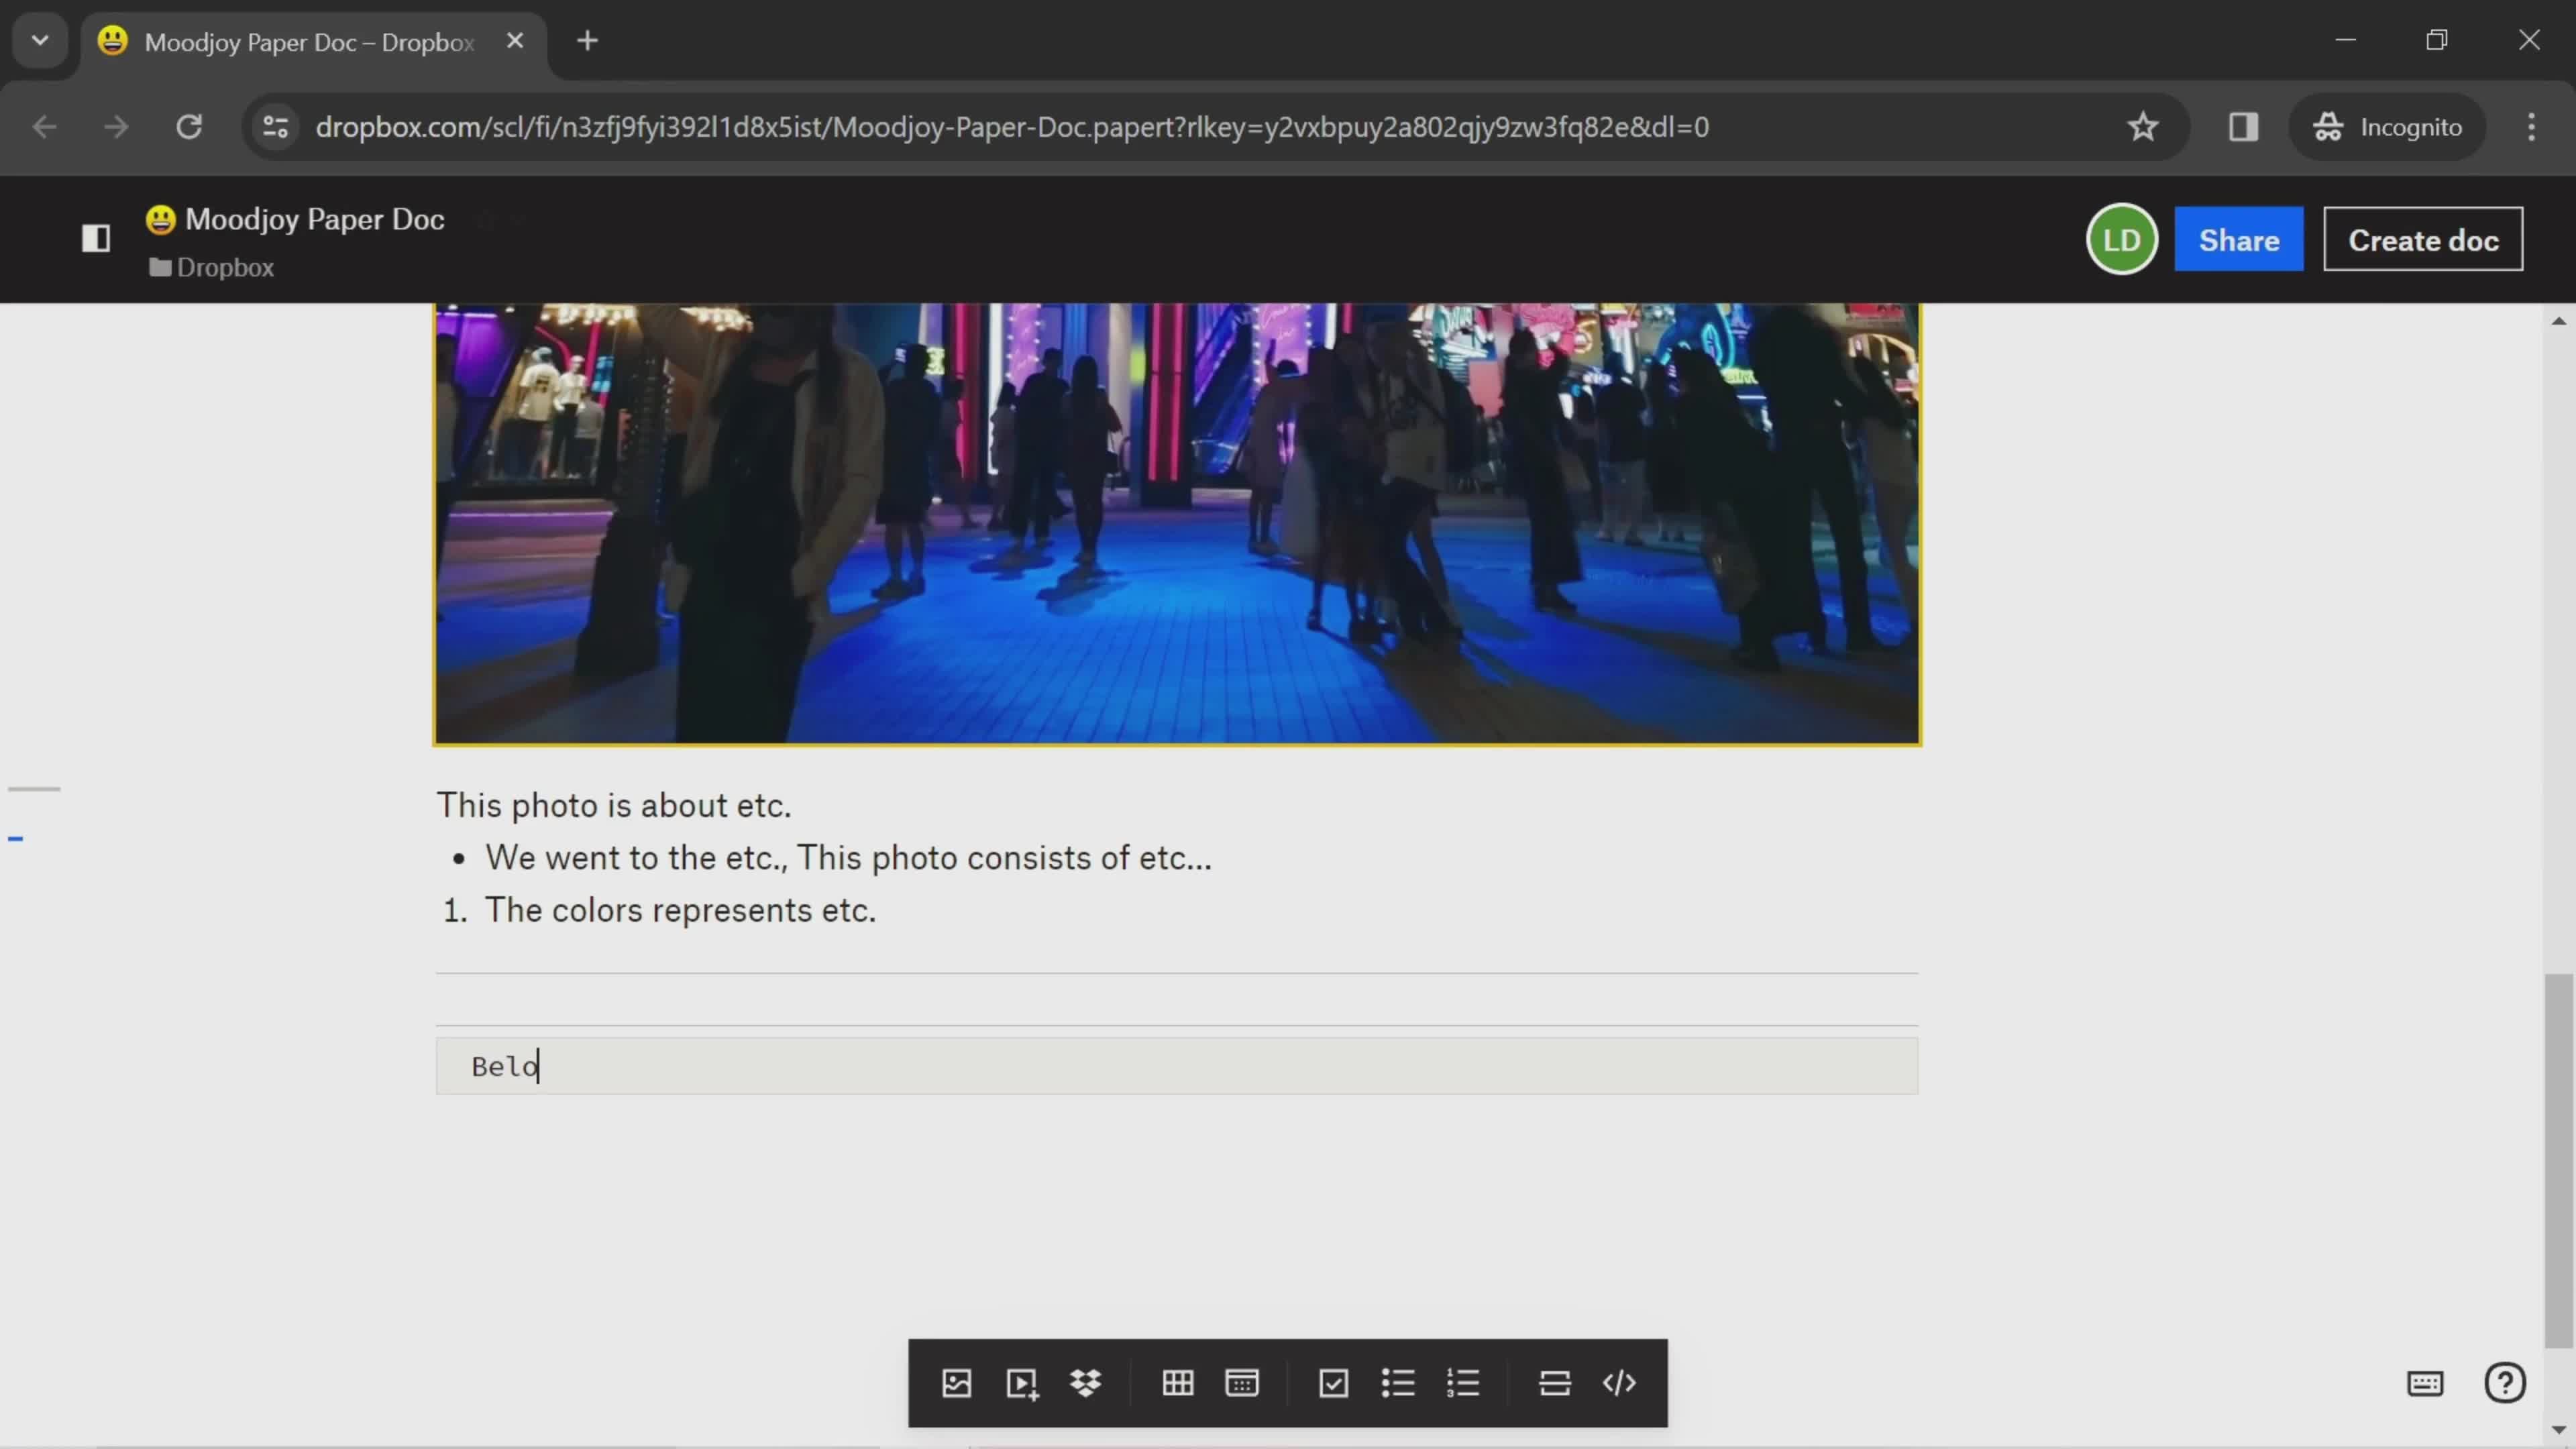View site information icon in address bar
Image resolution: width=2576 pixels, height=1449 pixels.
click(275, 127)
